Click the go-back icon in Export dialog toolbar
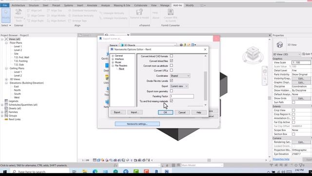This screenshot has height=176, width=312. 181,45
